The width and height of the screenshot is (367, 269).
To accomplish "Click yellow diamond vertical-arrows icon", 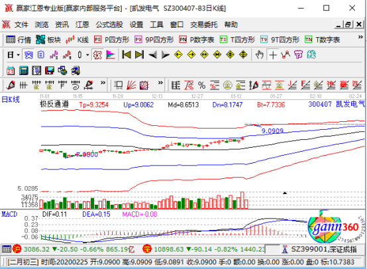I will pyautogui.click(x=243, y=55).
